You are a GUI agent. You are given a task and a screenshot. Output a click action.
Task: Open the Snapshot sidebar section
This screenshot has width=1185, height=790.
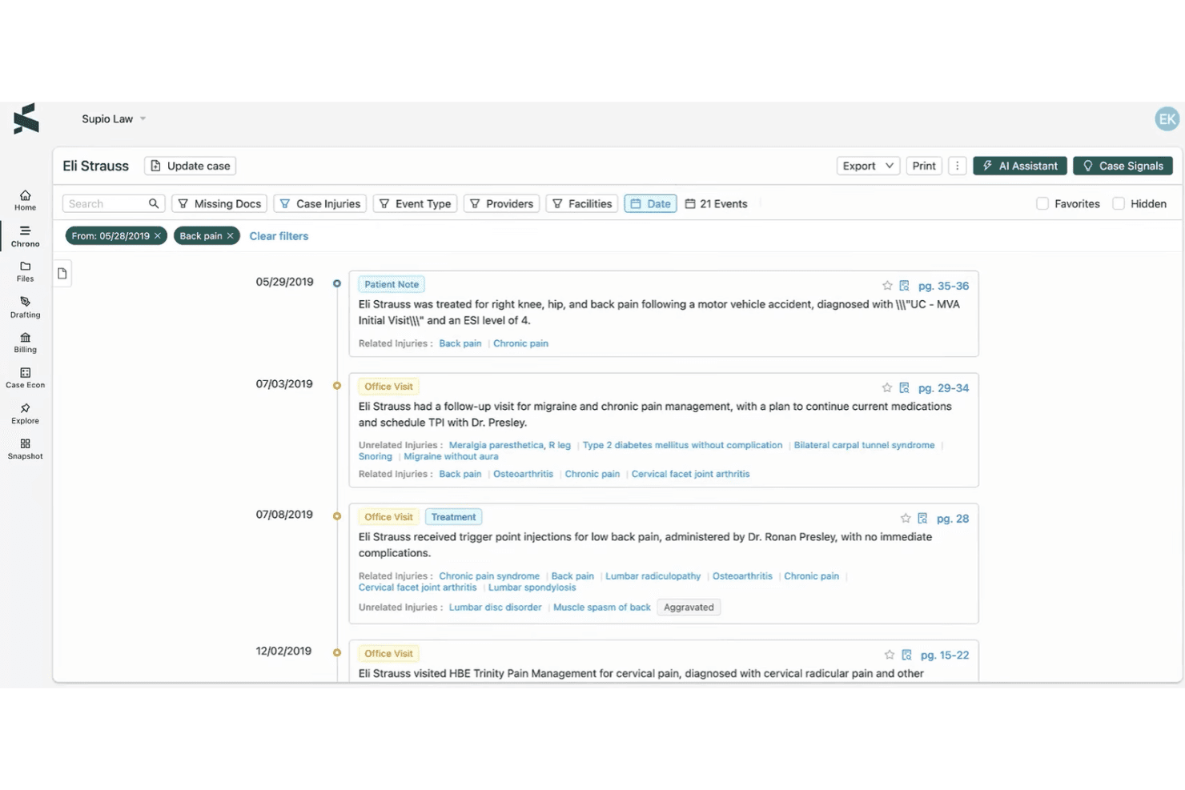point(25,449)
